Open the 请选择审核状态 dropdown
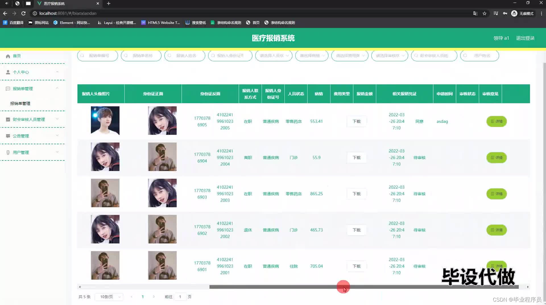 click(x=390, y=56)
